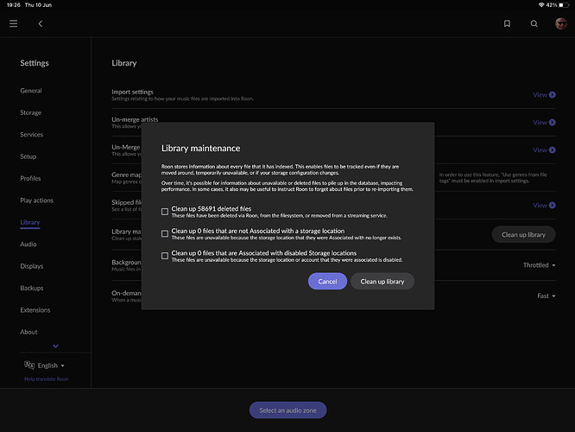Open the search magnifier
The width and height of the screenshot is (575, 432).
(x=534, y=23)
